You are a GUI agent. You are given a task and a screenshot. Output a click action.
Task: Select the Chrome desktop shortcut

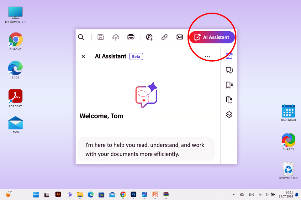[x=15, y=42]
